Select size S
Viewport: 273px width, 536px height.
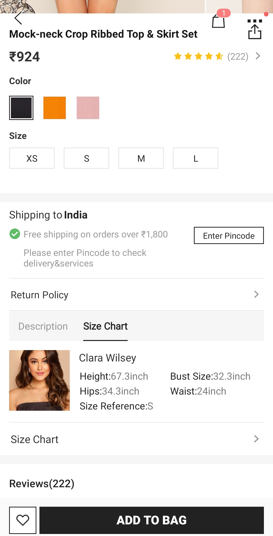[x=86, y=158]
